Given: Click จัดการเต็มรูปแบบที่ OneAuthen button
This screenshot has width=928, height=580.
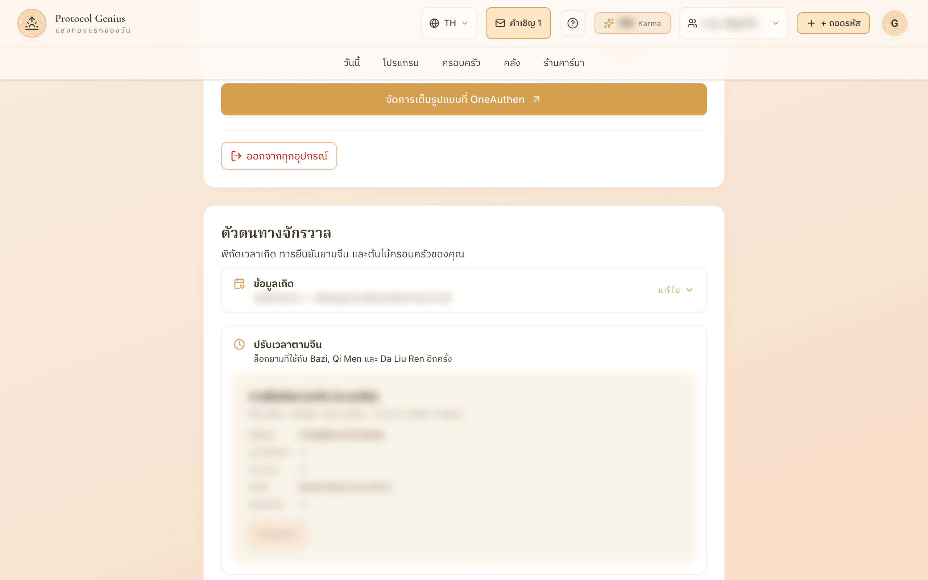Looking at the screenshot, I should click(464, 99).
